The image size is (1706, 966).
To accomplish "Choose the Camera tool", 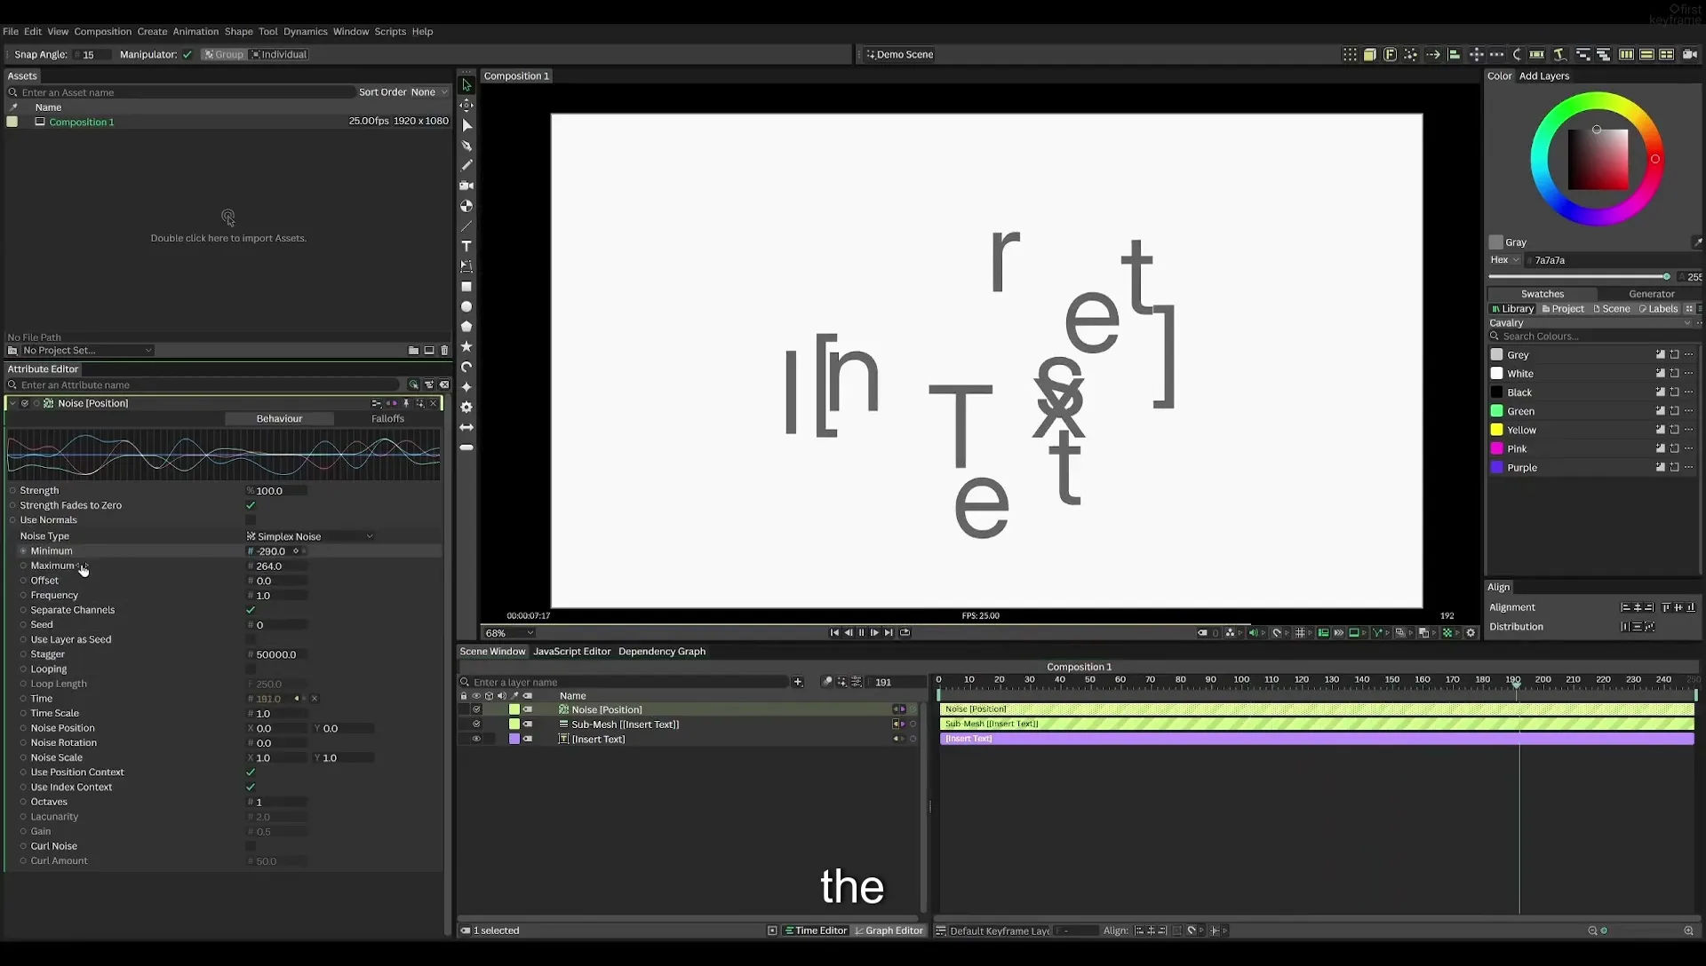I will [x=466, y=186].
